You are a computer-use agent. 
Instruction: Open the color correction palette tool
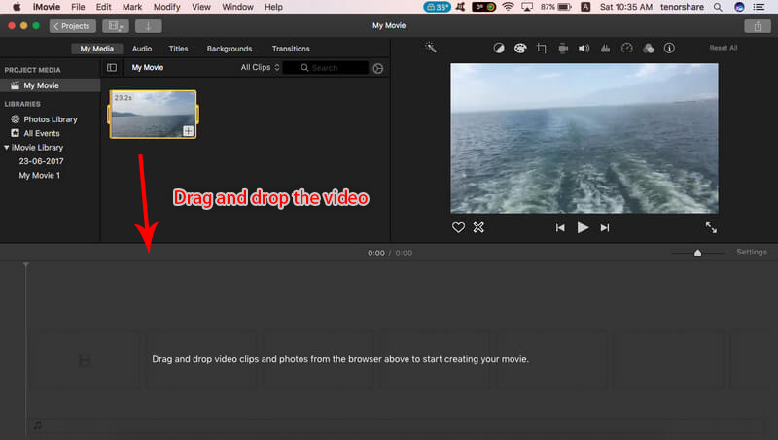[x=520, y=48]
